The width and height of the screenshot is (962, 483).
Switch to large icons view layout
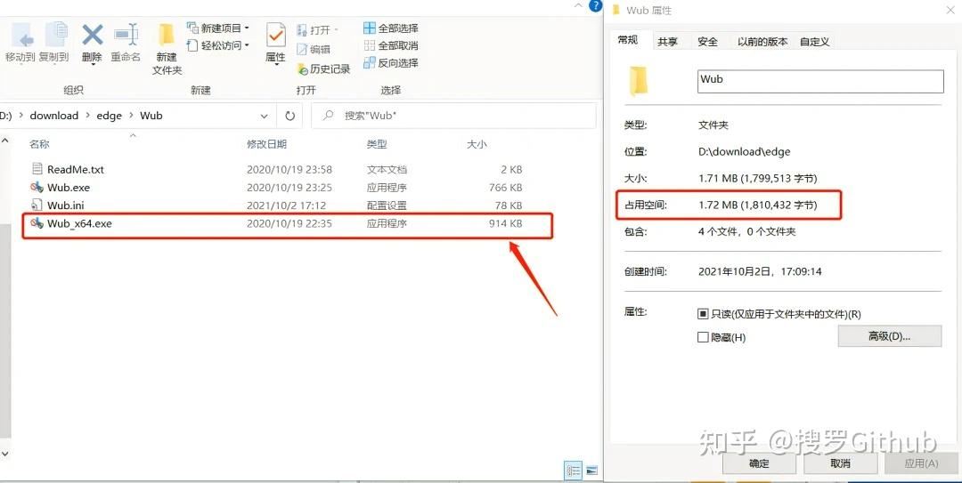coord(592,471)
